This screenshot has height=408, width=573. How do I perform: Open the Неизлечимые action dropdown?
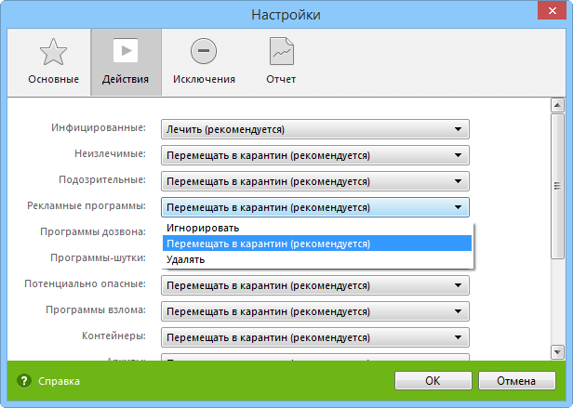pos(315,155)
